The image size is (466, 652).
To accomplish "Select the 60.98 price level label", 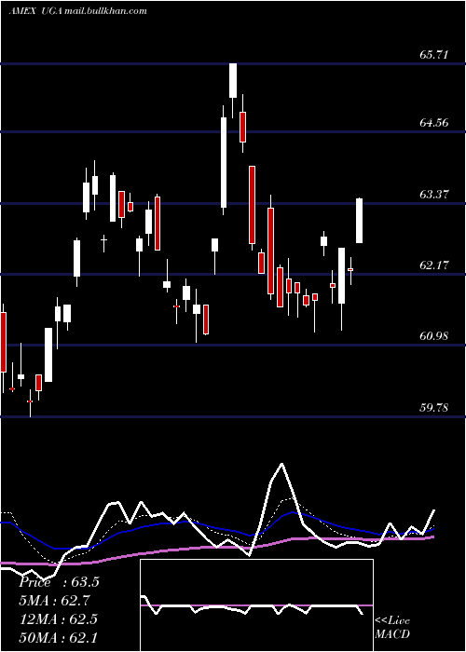I will click(434, 335).
